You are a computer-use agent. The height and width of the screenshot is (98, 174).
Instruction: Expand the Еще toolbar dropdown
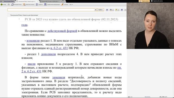click(71, 5)
